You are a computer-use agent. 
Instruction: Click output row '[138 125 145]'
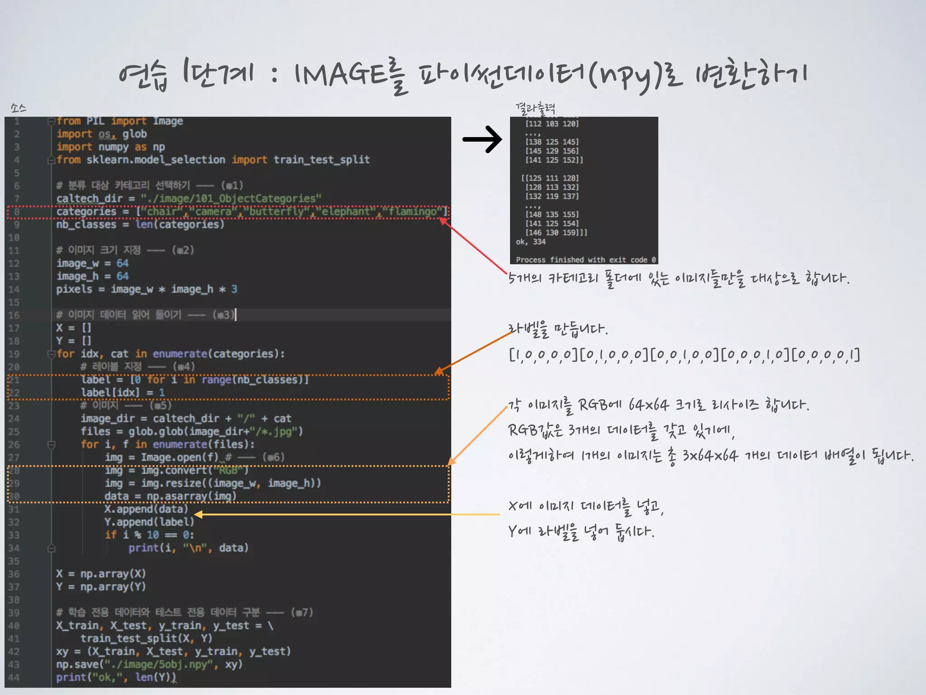[x=552, y=142]
